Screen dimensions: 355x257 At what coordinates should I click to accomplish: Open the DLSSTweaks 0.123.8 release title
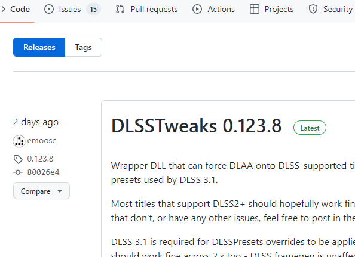click(196, 126)
